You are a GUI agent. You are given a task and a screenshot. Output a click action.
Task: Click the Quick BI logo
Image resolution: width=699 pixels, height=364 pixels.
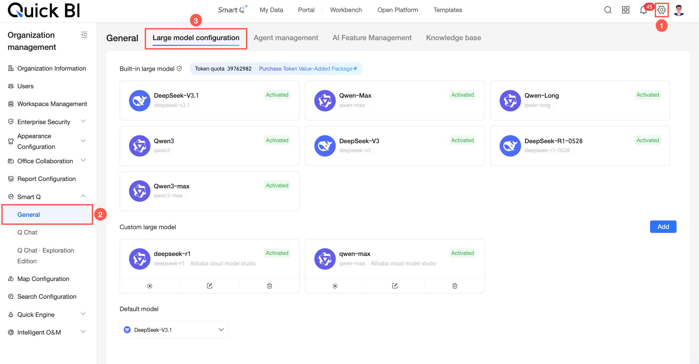click(x=44, y=10)
